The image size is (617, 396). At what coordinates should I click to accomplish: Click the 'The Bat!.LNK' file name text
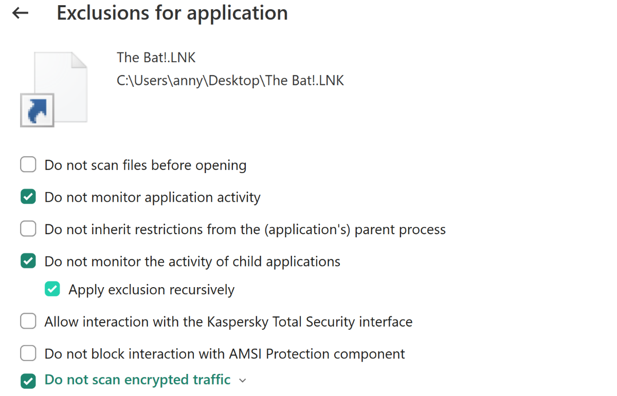point(156,58)
